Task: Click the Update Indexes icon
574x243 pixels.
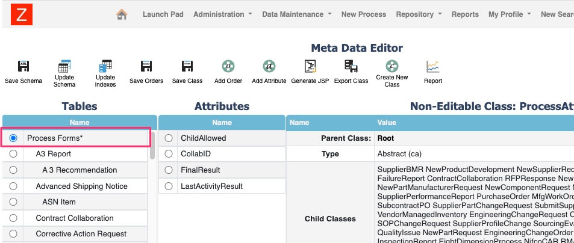Action: tap(105, 66)
